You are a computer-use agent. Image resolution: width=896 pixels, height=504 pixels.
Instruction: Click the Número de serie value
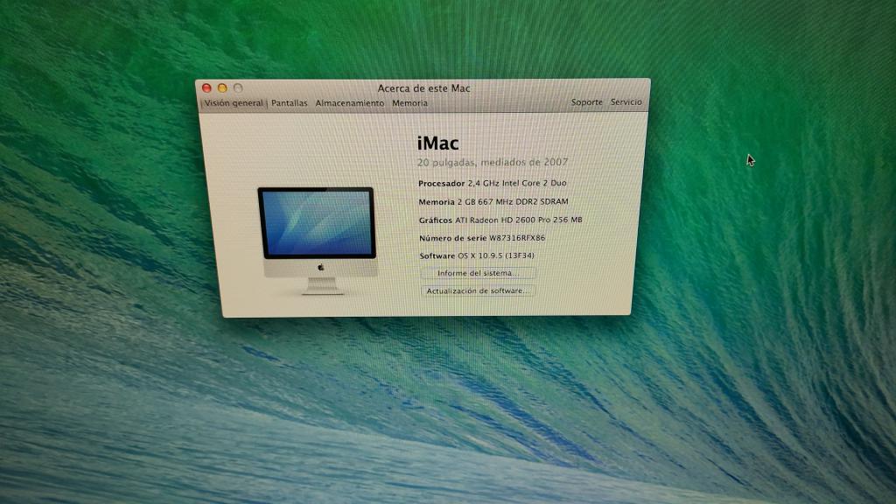[x=517, y=238]
